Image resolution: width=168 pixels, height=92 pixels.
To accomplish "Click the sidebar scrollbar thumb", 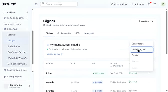I will (x=33, y=47).
